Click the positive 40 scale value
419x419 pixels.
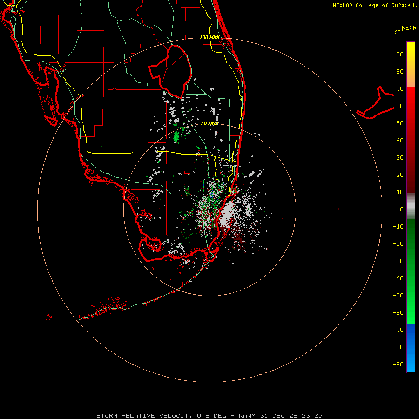pos(400,140)
